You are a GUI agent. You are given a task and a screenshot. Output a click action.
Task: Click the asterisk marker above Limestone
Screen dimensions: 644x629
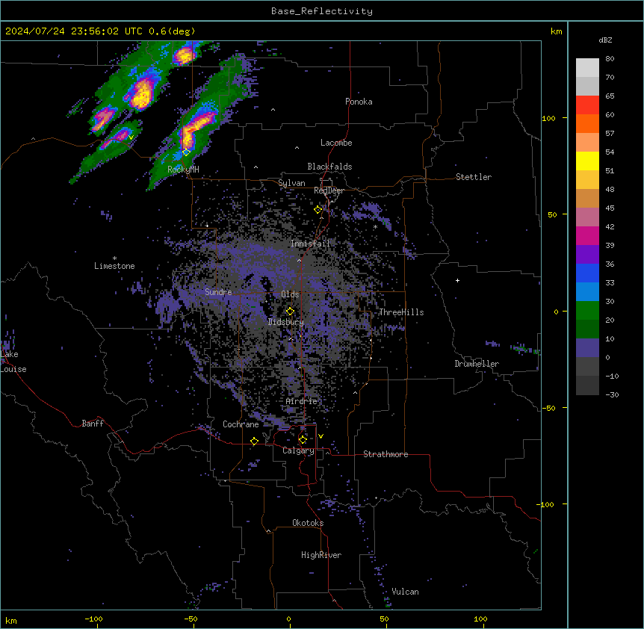pyautogui.click(x=114, y=258)
